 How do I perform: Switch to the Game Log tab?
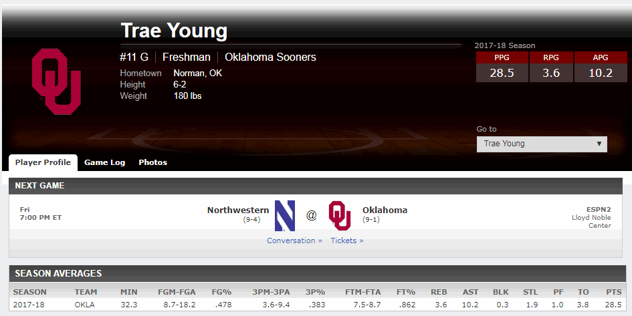[x=104, y=162]
